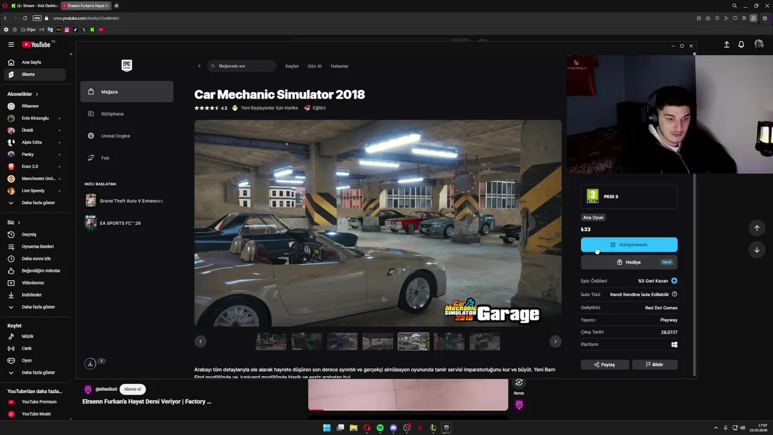Open Ana Sayfa in YouTube sidebar
773x435 pixels.
click(x=35, y=62)
